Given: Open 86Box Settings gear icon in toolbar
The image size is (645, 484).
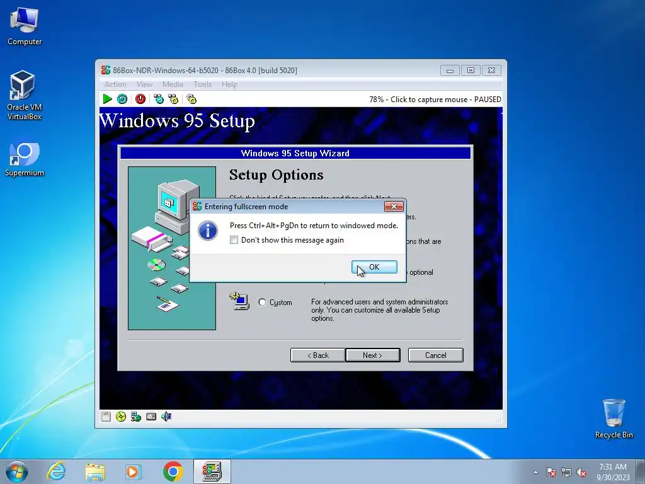Looking at the screenshot, I should (x=191, y=99).
